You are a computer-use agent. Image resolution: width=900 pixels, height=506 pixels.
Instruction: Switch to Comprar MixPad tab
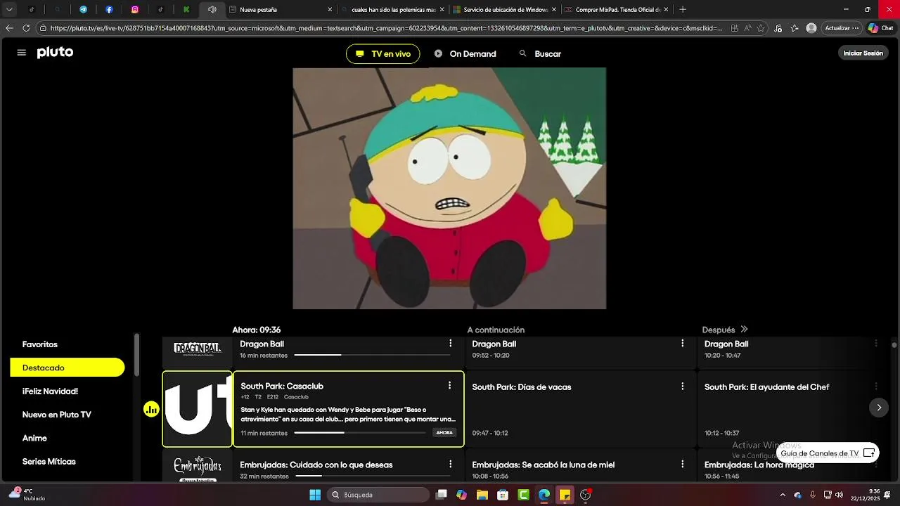tap(617, 10)
